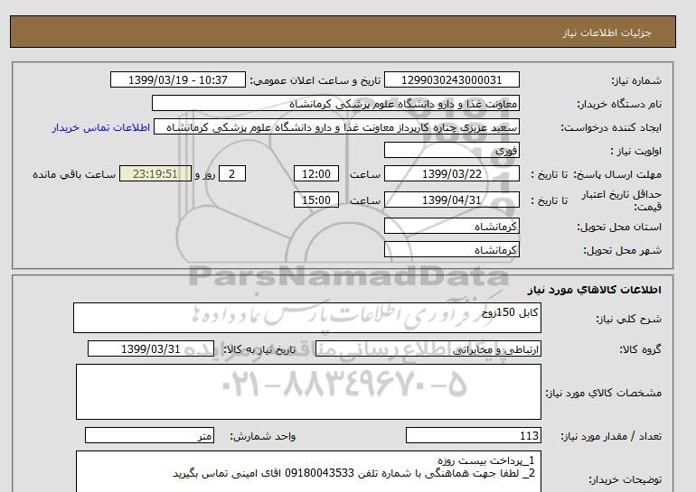
Task: Click the buyer notes text area
Action: [308, 471]
